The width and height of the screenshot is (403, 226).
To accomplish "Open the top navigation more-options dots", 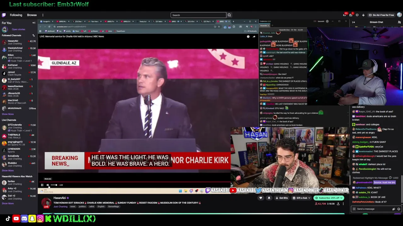I will point(43,15).
